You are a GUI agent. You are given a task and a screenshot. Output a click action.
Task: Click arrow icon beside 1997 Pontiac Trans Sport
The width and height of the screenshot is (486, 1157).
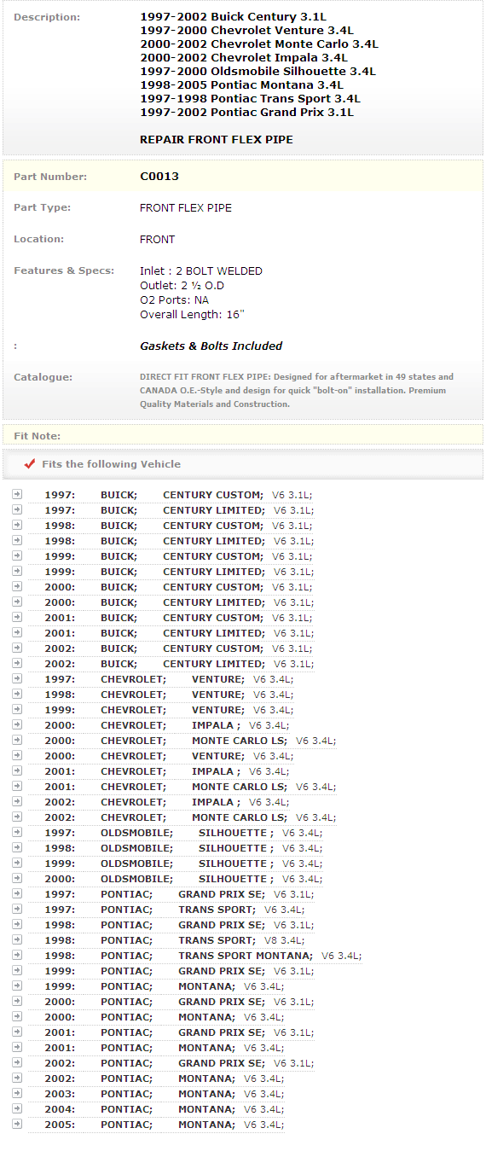[17, 909]
